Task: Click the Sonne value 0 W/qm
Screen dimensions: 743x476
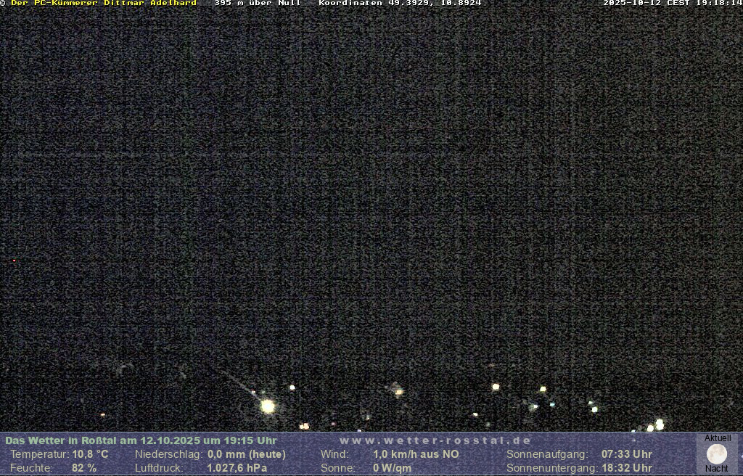Action: [392, 468]
